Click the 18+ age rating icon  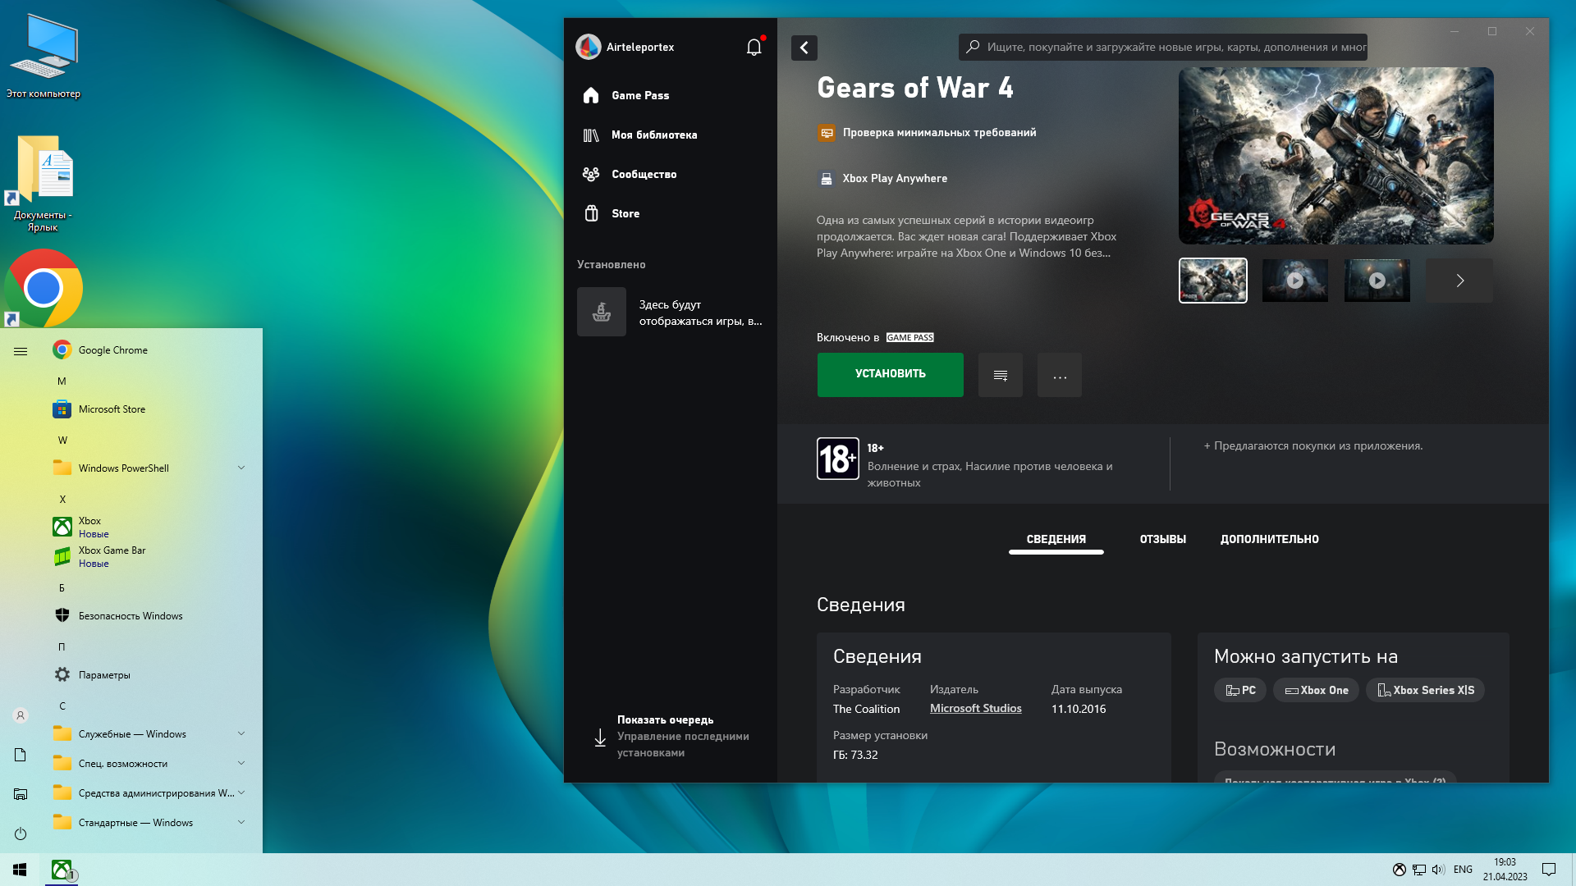(x=837, y=459)
